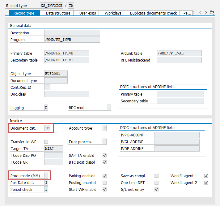This screenshot has height=206, width=220.
Task: Click the Description input field
Action: click(72, 33)
